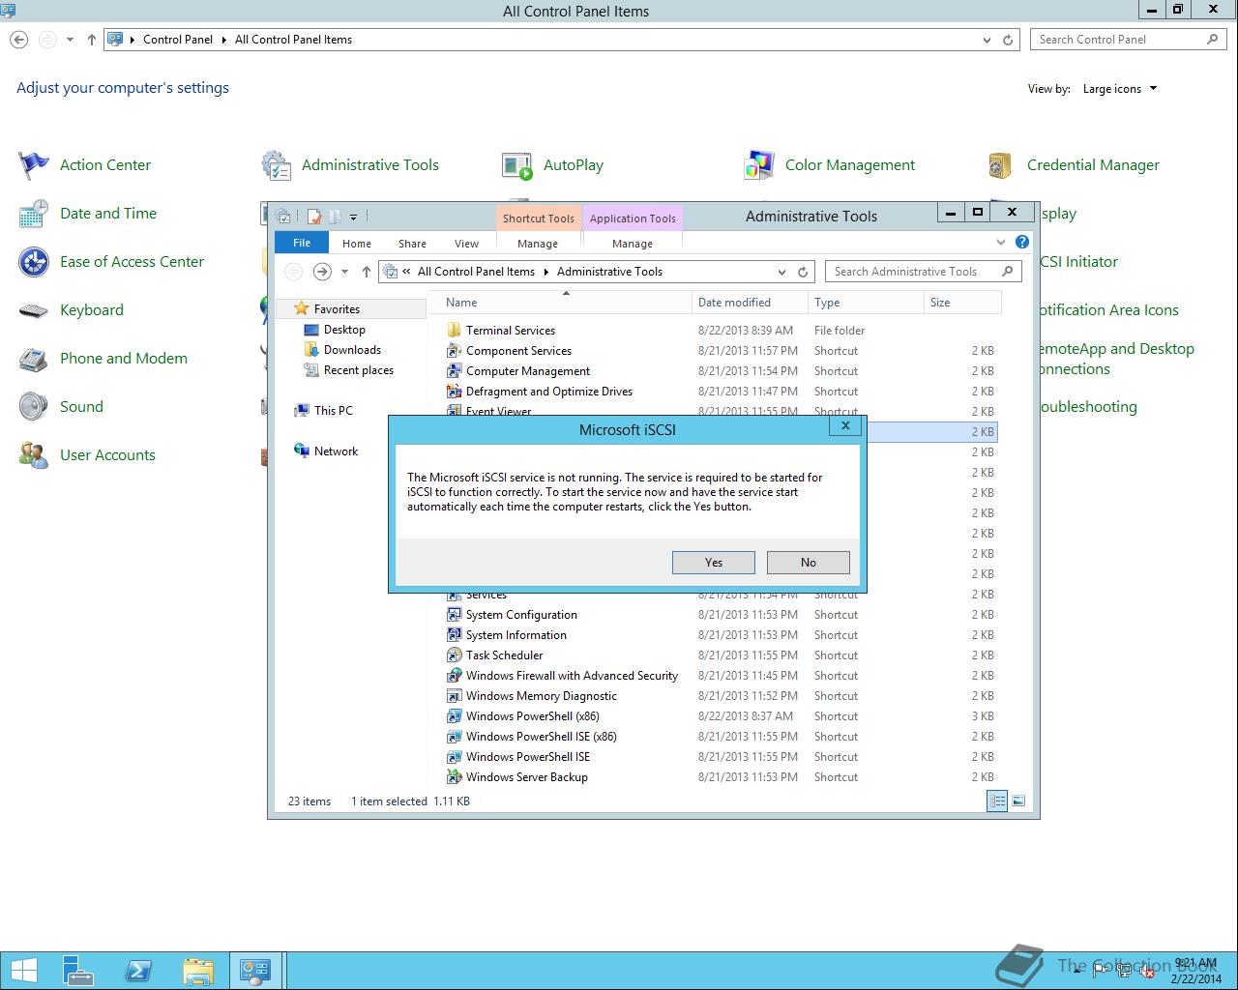Viewport: 1238px width, 990px height.
Task: Select the Shortcut Tools contextual tab
Action: click(x=538, y=218)
